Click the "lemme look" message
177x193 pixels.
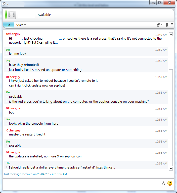coord(18,53)
